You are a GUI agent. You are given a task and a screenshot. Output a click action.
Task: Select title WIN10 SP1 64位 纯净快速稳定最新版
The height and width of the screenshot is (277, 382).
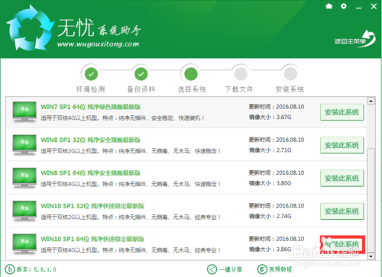pyautogui.click(x=92, y=239)
